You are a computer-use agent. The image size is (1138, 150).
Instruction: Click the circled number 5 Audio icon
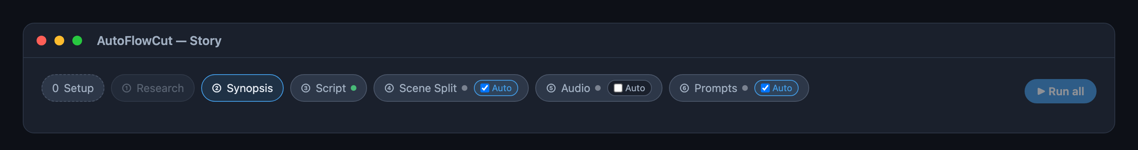tap(551, 88)
